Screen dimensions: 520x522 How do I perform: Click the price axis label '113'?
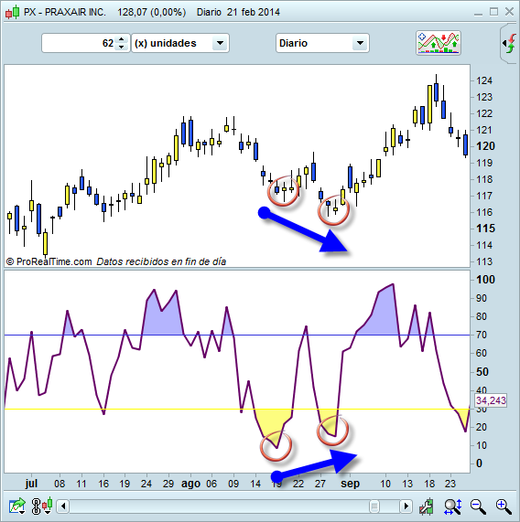tap(484, 261)
